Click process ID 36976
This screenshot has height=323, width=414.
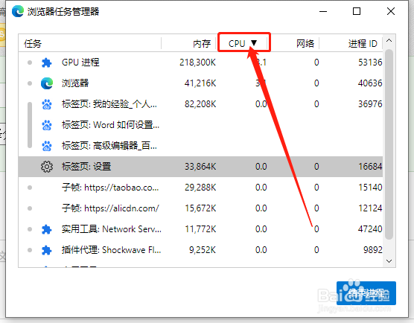[370, 104]
